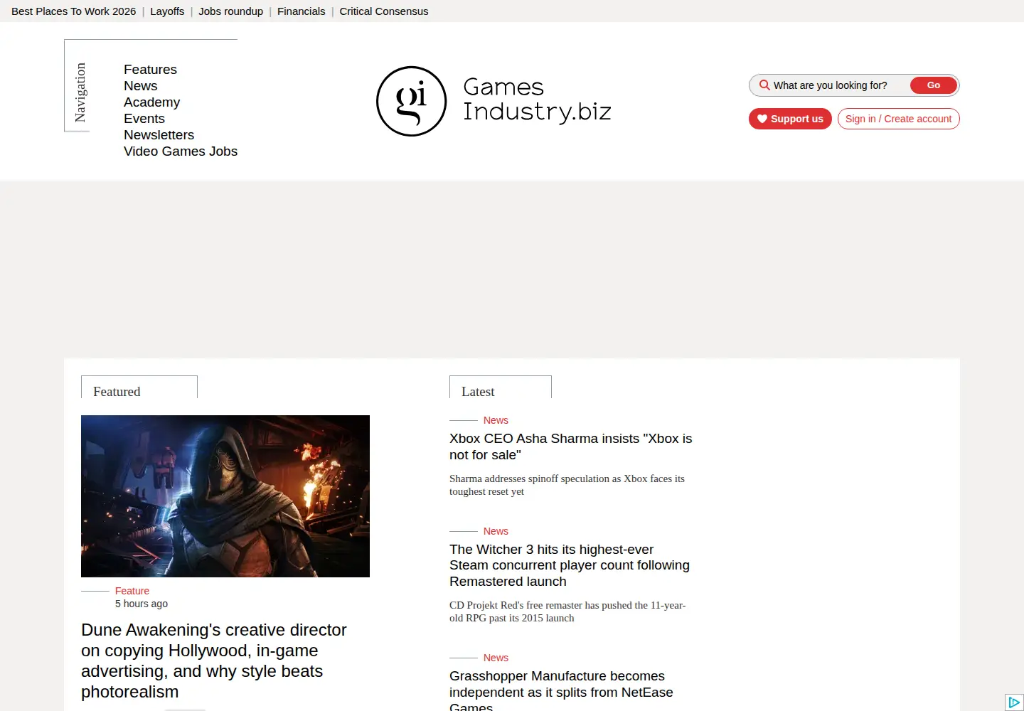Open Dune Awakening's creative director article headline

point(213,661)
